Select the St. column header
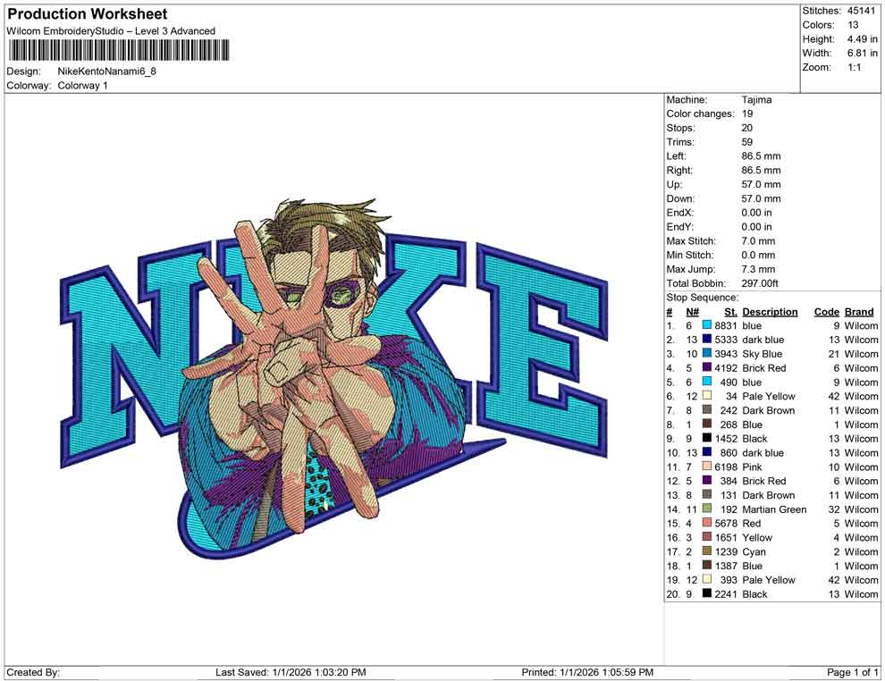 (730, 311)
